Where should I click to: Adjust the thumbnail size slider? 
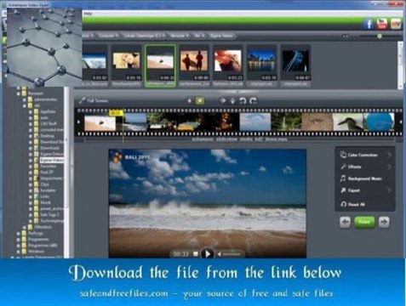(380, 37)
